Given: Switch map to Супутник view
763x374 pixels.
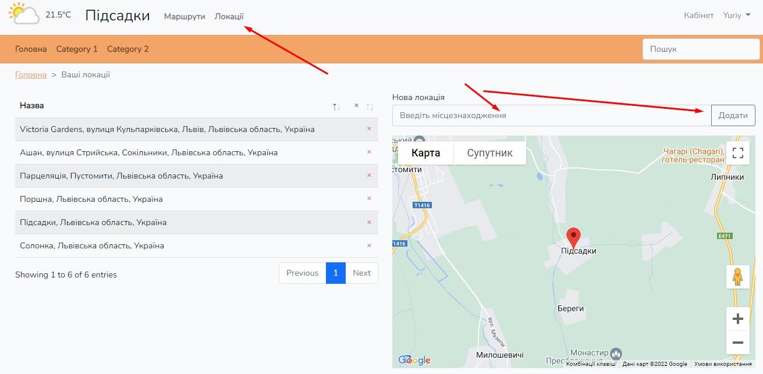Looking at the screenshot, I should click(489, 153).
